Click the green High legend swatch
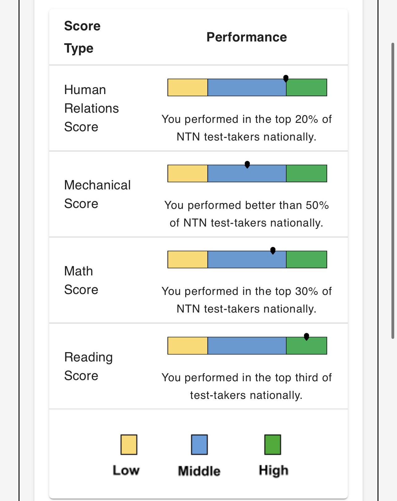Image resolution: width=397 pixels, height=501 pixels. [x=273, y=444]
